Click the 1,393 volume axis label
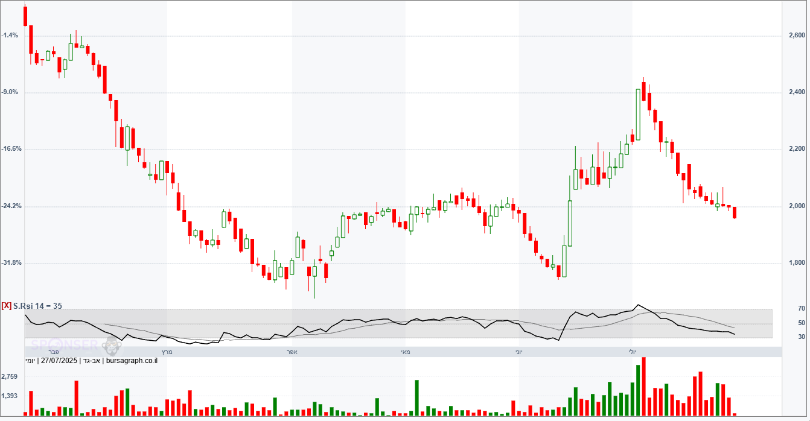 10,396
